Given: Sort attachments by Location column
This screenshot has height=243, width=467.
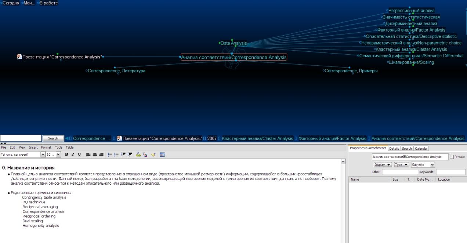Looking at the screenshot, I should click(x=451, y=179).
